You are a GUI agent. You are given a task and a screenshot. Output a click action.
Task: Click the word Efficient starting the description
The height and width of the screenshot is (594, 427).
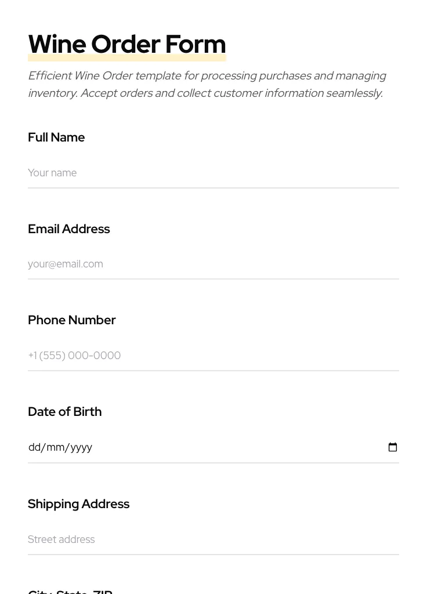click(x=50, y=76)
